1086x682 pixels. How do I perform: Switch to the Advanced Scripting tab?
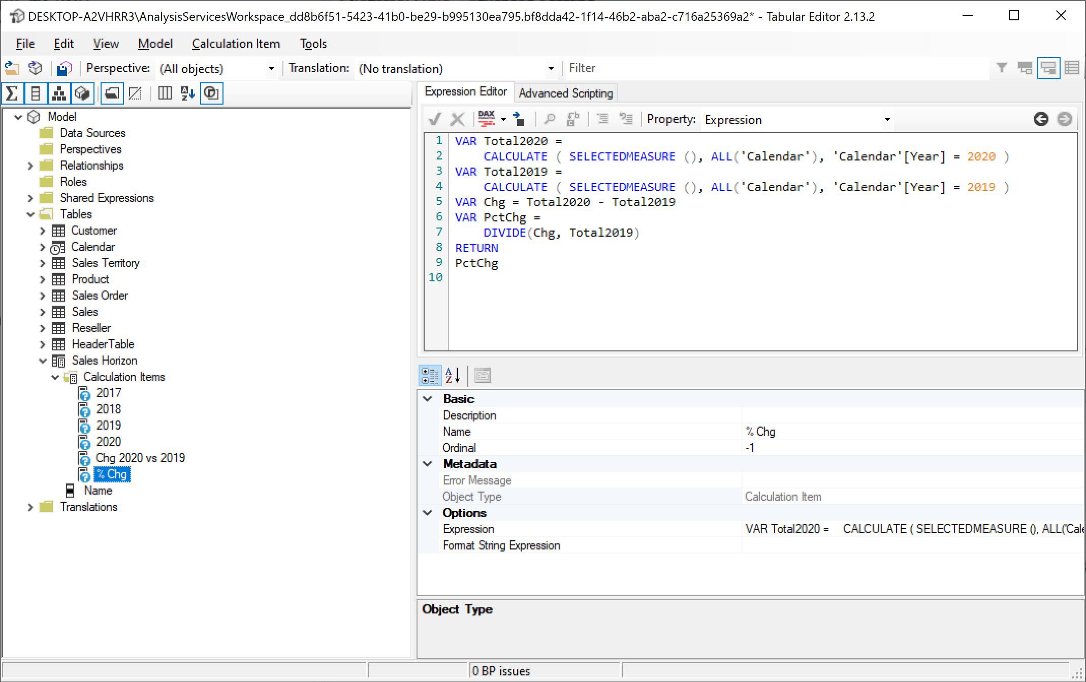pos(565,93)
